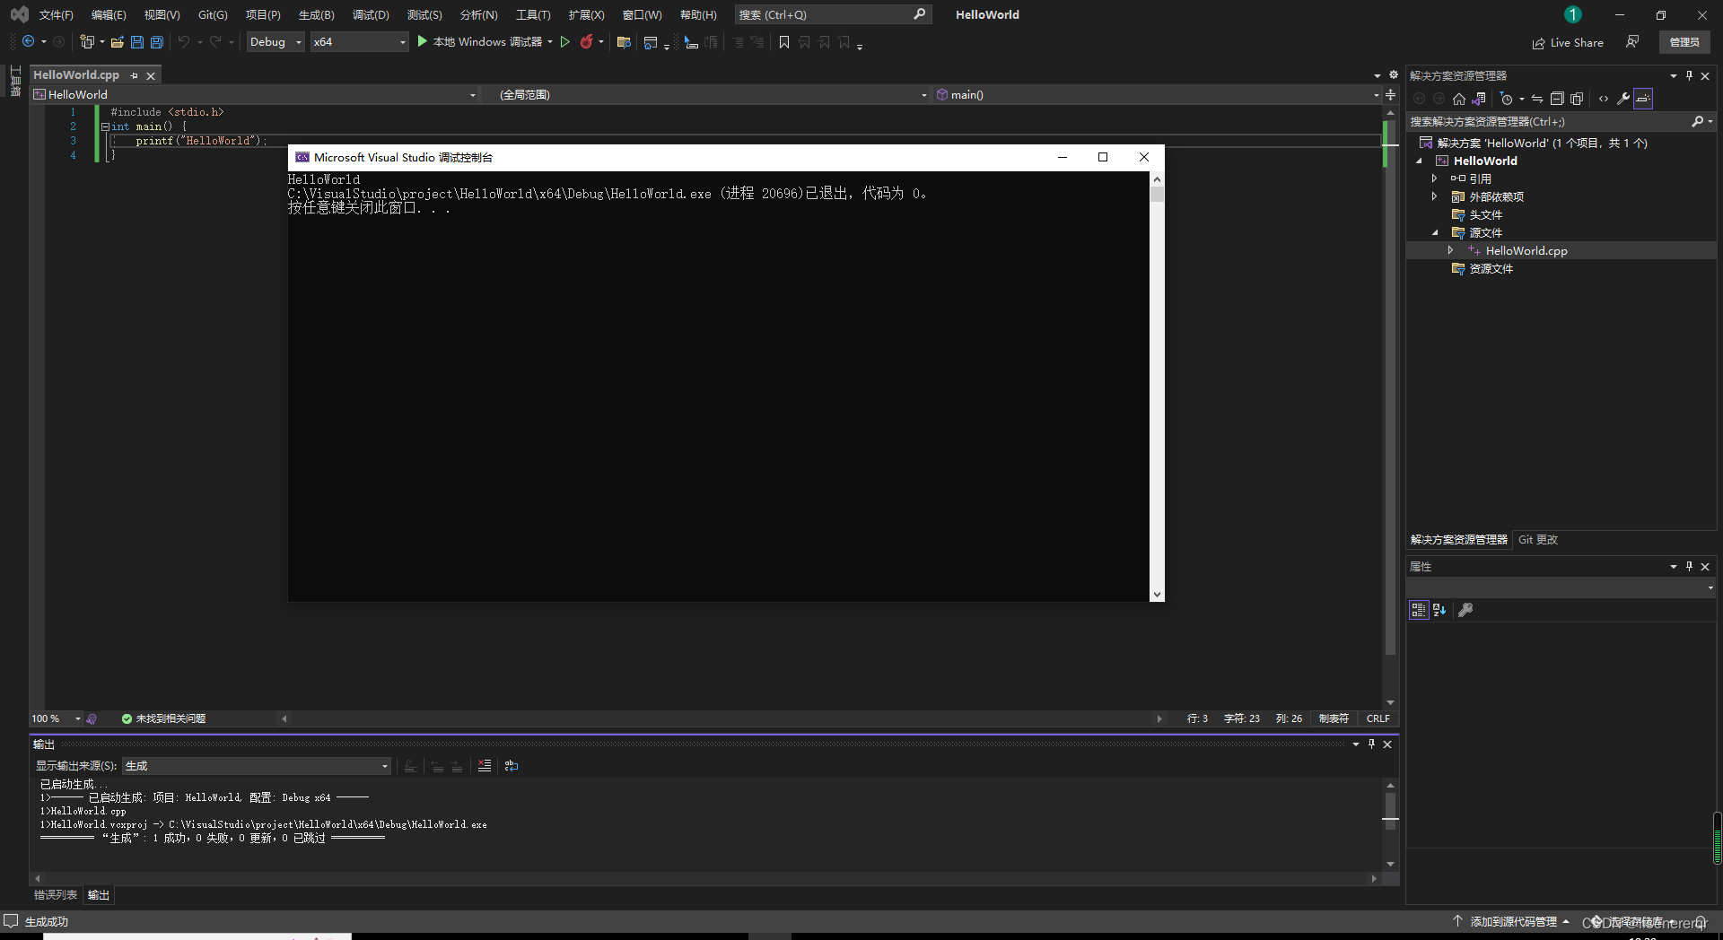Click the Save All icon
Screen dimensions: 1723x940
[157, 41]
